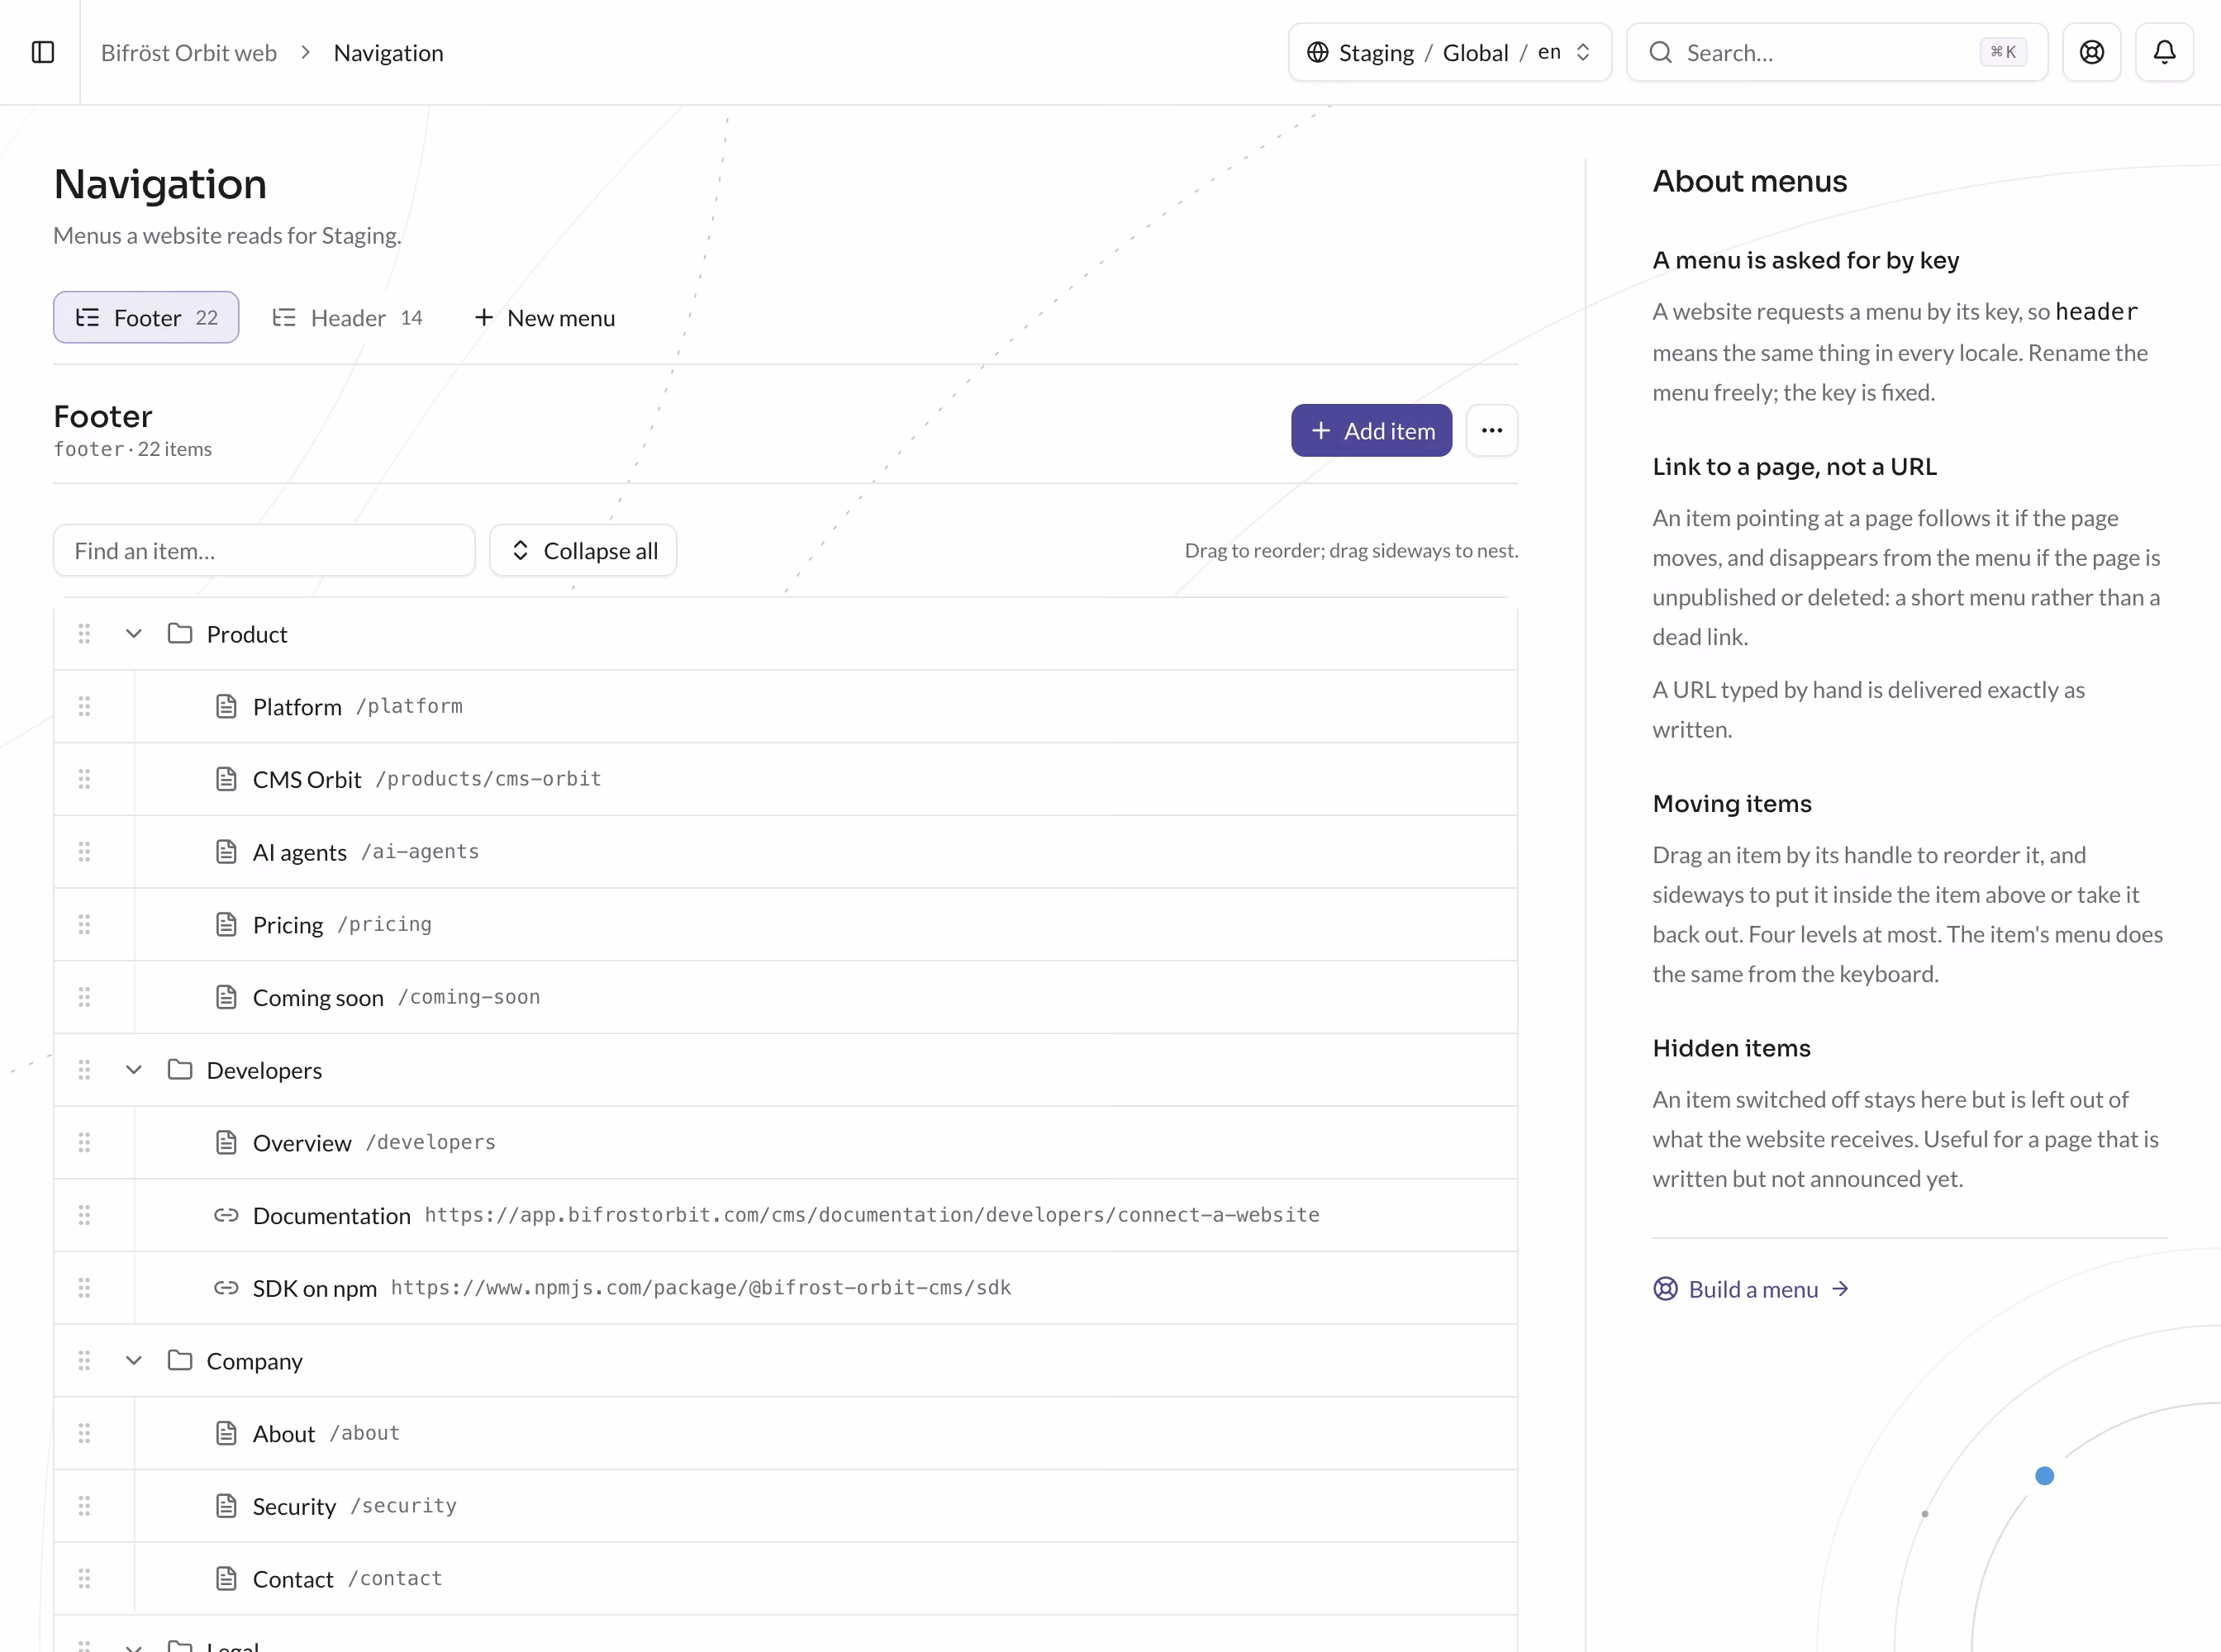Click the Navigation breadcrumb
Image resolution: width=2221 pixels, height=1652 pixels.
388,53
